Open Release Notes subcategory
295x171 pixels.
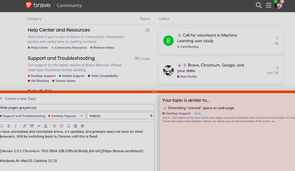pyautogui.click(x=102, y=47)
